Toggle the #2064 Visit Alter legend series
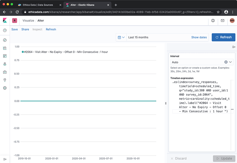Image resolution: width=237 pixels, height=163 pixels. 65,52
